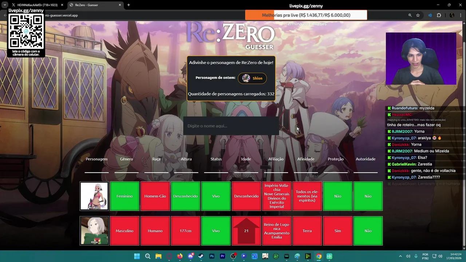Open the browser tab search dropdown
The image size is (466, 262).
4,5
